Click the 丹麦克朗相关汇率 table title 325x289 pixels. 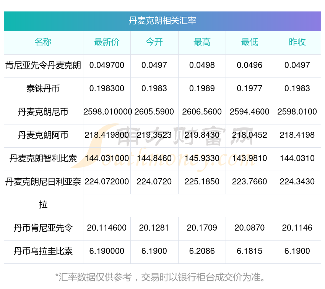coord(162,21)
